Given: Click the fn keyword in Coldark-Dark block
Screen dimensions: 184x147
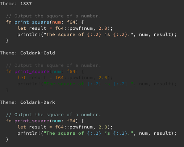Looking at the screenshot, I should click(9, 121).
